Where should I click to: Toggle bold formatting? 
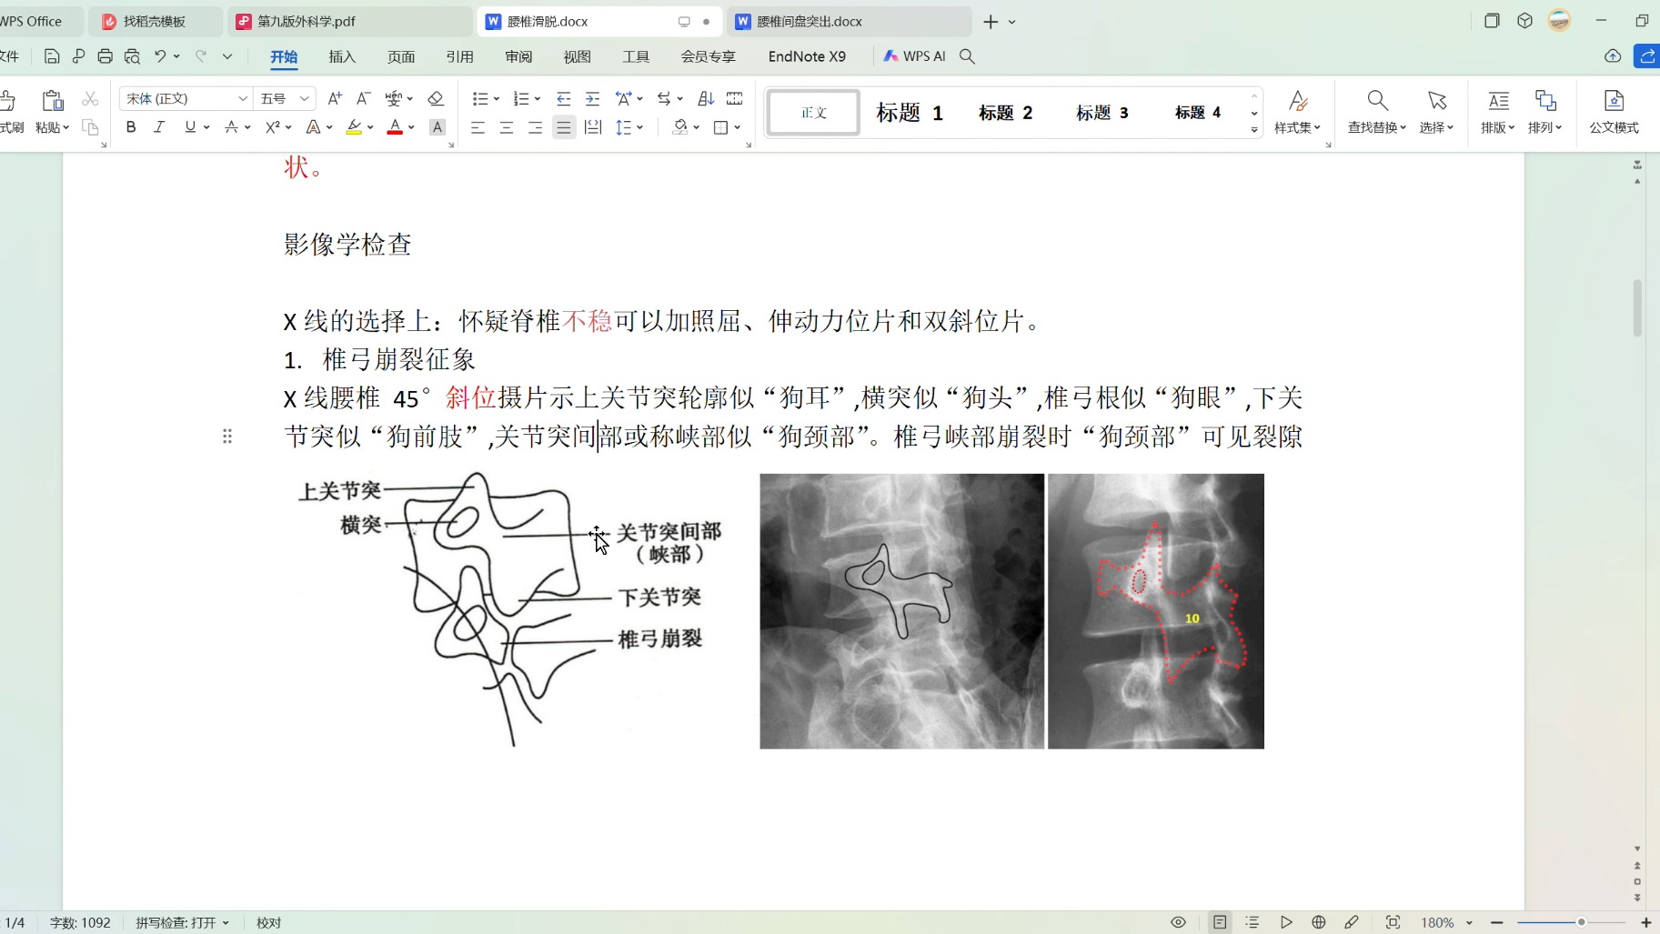tap(131, 127)
